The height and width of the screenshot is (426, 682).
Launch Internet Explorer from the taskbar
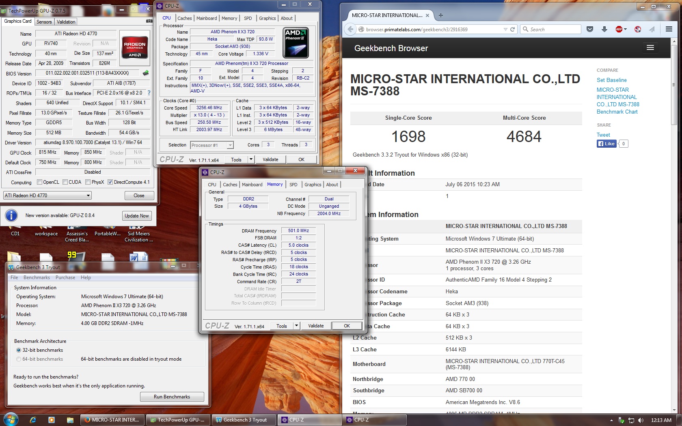tap(33, 420)
